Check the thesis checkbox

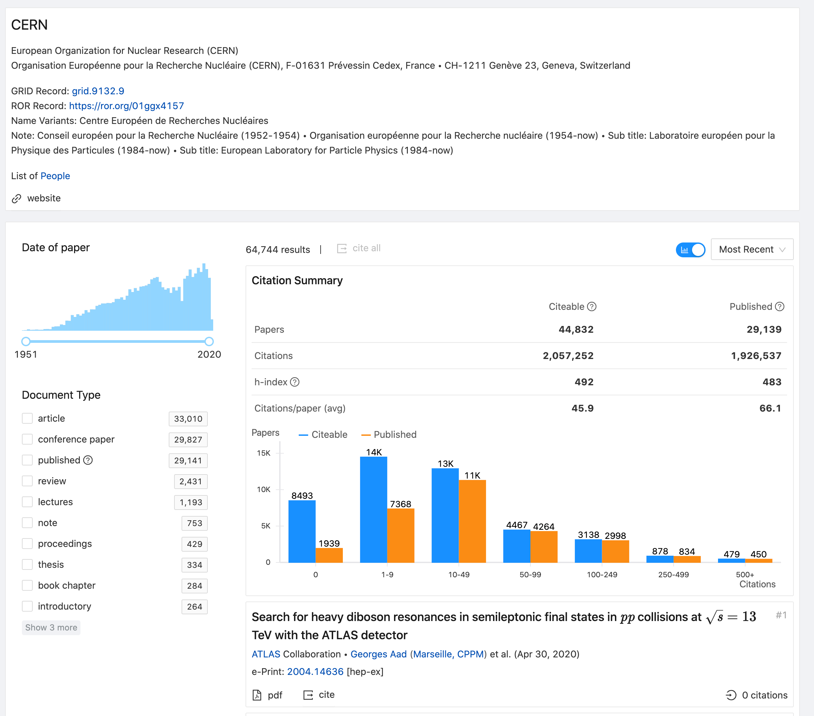(x=27, y=565)
